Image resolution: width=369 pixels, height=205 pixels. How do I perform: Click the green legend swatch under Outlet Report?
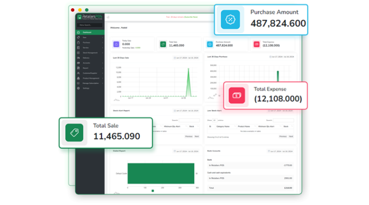pyautogui.click(x=153, y=191)
